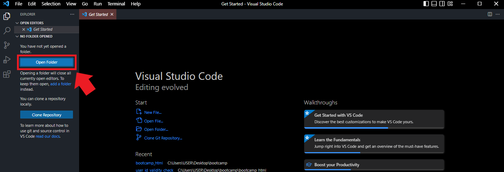Image resolution: width=504 pixels, height=172 pixels.
Task: Select Get Started in Open Editors list
Action: coord(47,29)
